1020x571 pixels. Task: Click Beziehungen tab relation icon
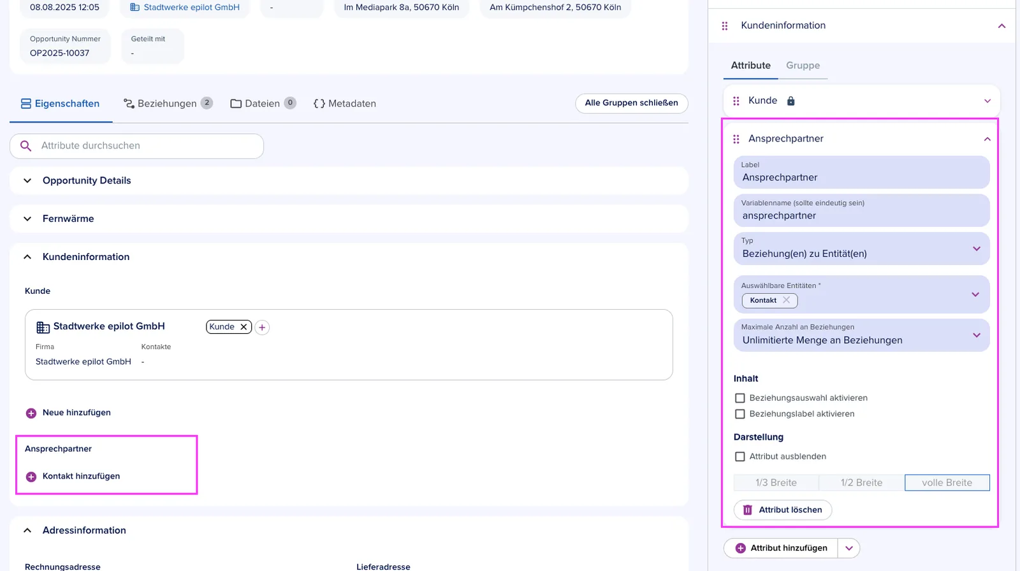point(129,103)
